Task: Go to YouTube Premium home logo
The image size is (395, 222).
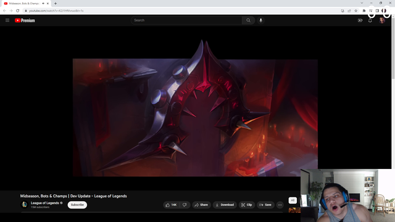Action: tap(25, 20)
